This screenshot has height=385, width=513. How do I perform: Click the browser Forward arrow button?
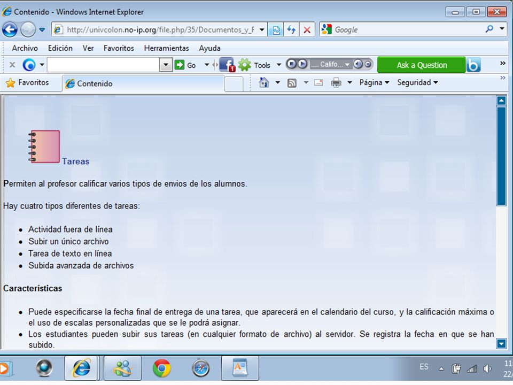pos(28,30)
